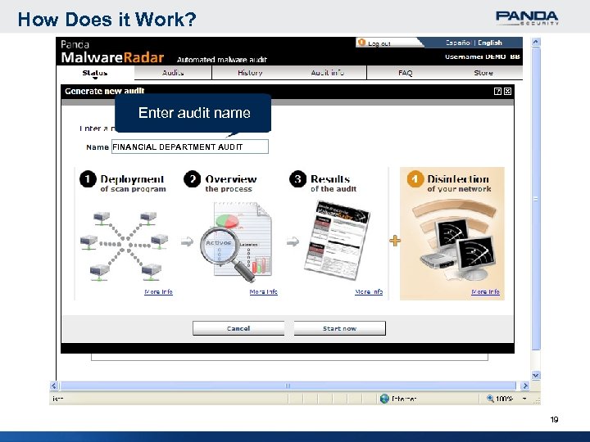This screenshot has width=590, height=442.
Task: Click the vertical scrollbar up arrow
Action: [x=536, y=42]
